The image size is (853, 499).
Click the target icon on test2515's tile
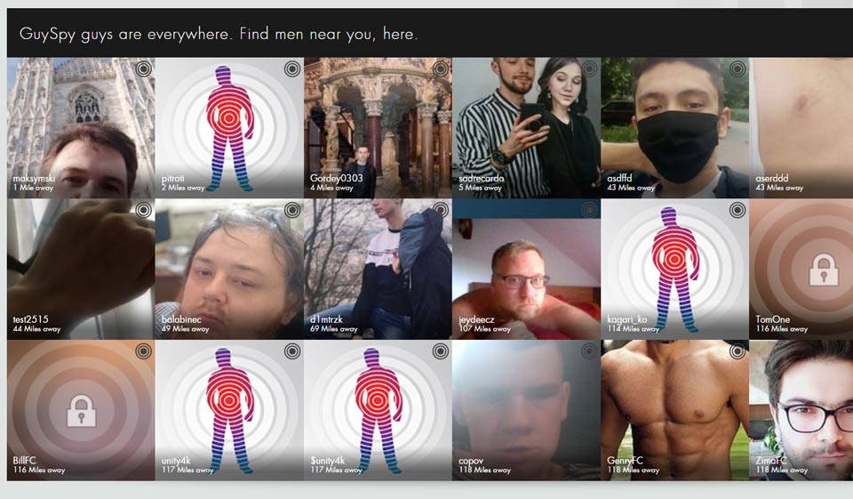tap(143, 210)
